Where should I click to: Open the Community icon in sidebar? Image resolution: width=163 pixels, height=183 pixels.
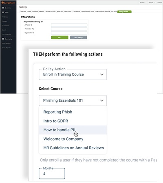[3, 39]
